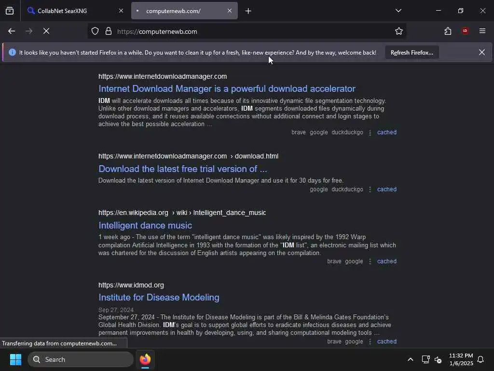View site security padlock info
The height and width of the screenshot is (371, 494).
[109, 31]
